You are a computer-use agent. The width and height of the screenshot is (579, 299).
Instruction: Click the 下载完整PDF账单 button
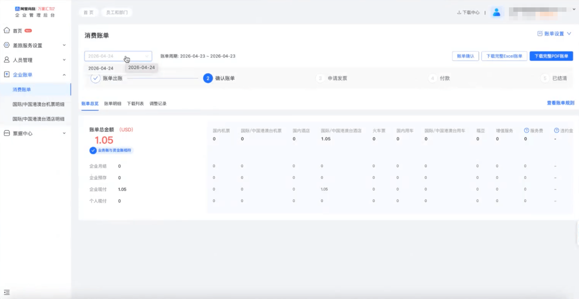551,56
